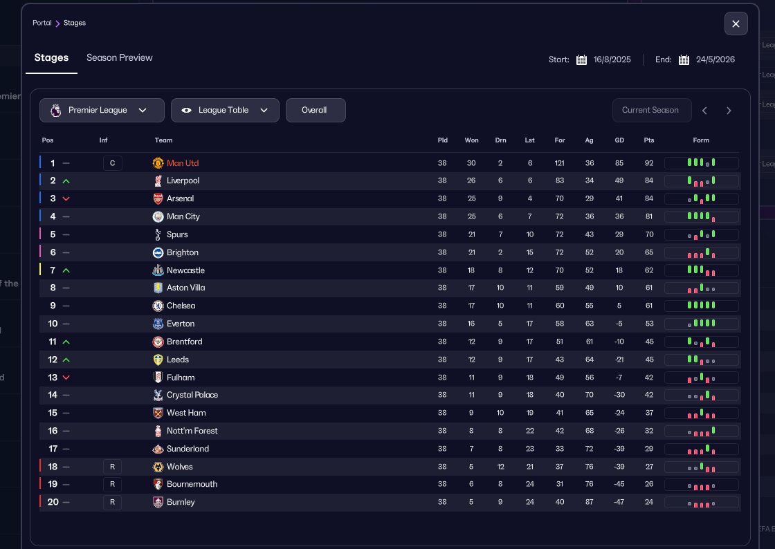
Task: Click the Spurs club badge
Action: (x=158, y=234)
